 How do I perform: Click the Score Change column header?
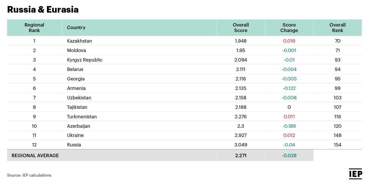coord(289,28)
